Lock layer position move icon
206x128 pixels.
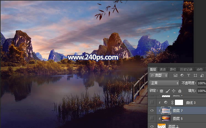[x=173, y=91]
